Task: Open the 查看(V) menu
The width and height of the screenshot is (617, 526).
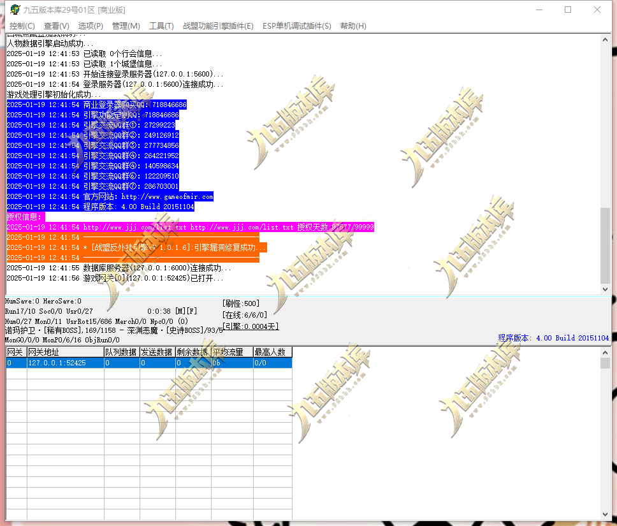Action: (57, 26)
